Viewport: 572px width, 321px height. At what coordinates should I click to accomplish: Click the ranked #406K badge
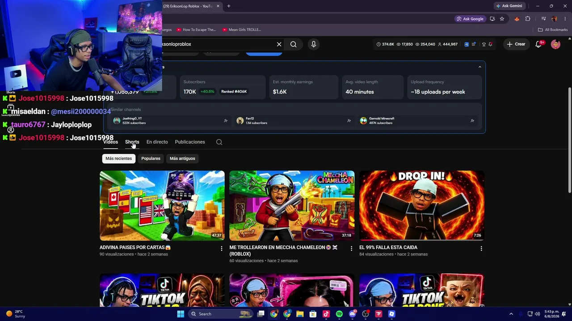pos(234,91)
